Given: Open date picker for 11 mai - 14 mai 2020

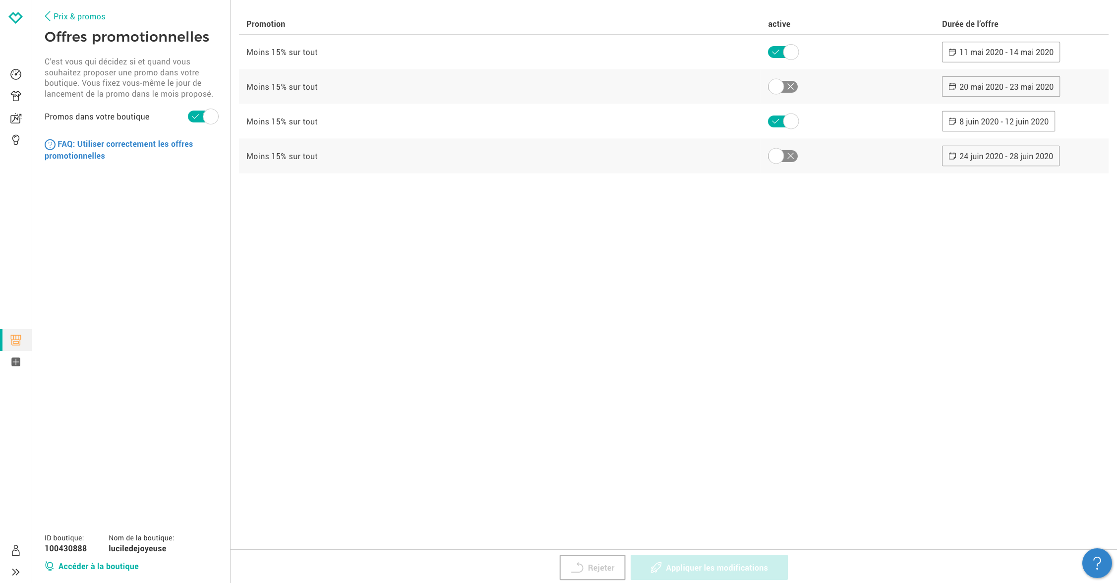Looking at the screenshot, I should (x=1000, y=52).
